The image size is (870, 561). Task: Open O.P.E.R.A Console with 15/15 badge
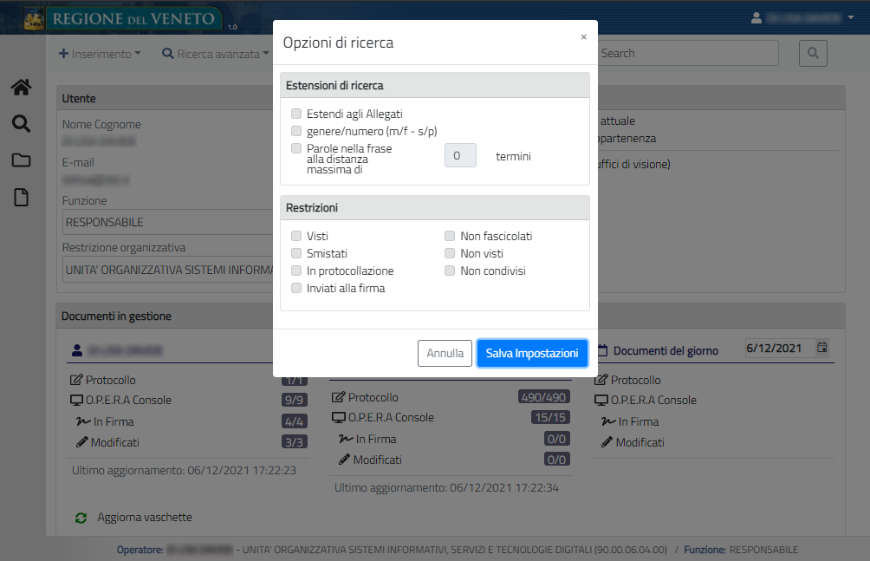(x=383, y=417)
